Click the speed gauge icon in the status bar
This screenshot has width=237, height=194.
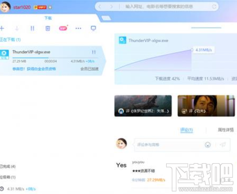click(x=2, y=189)
